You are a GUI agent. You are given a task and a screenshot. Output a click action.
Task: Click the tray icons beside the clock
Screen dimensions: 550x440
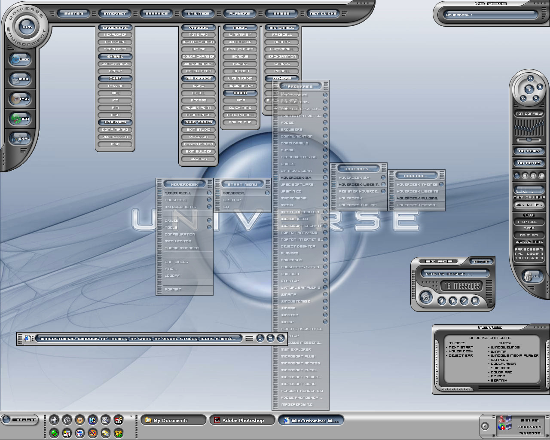pos(504,423)
